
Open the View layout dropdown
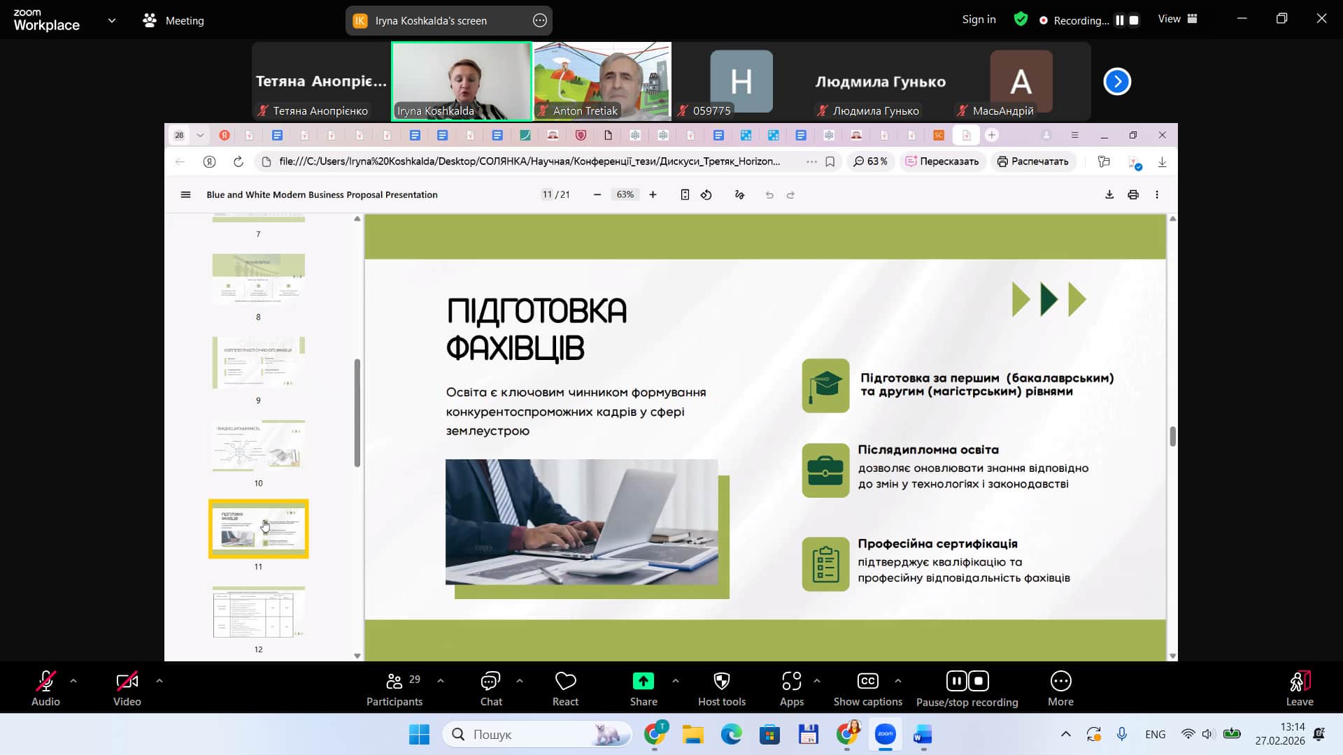pyautogui.click(x=1177, y=20)
